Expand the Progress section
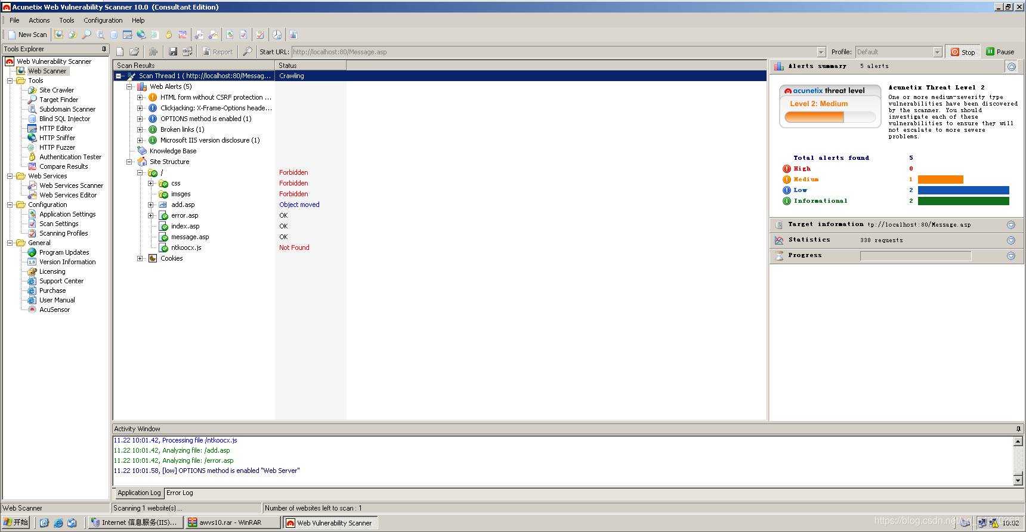 1011,256
